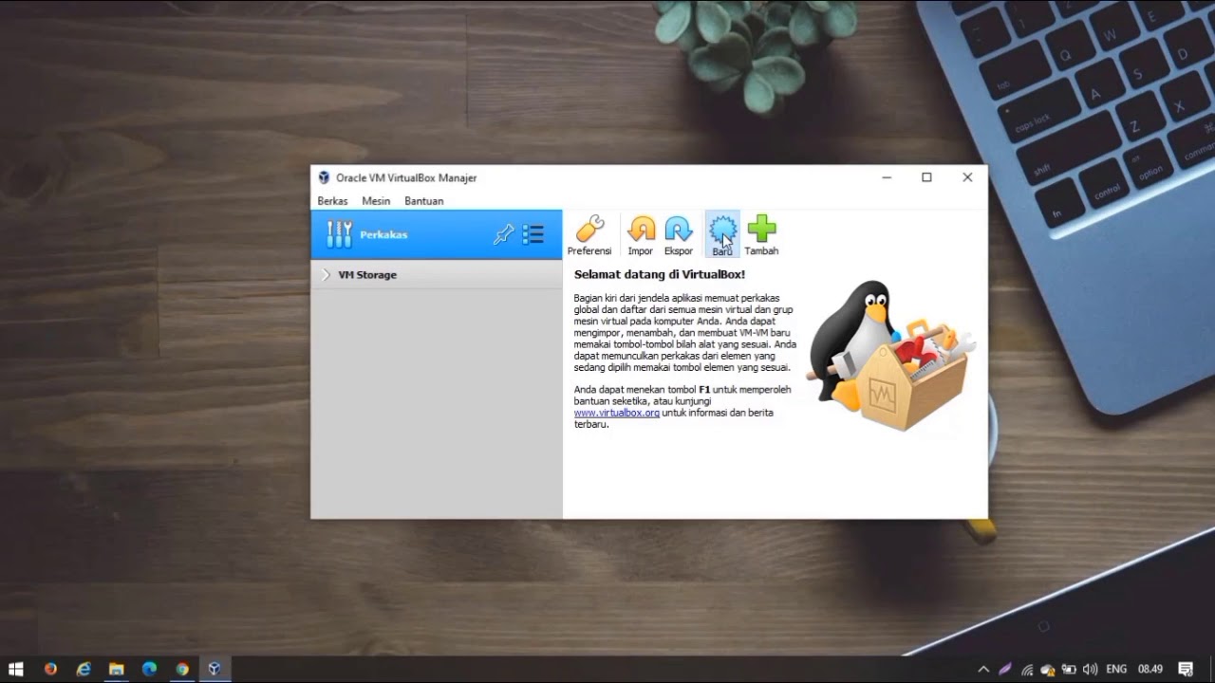The width and height of the screenshot is (1215, 683).
Task: Click the Ekspor appliance icon
Action: coord(679,235)
